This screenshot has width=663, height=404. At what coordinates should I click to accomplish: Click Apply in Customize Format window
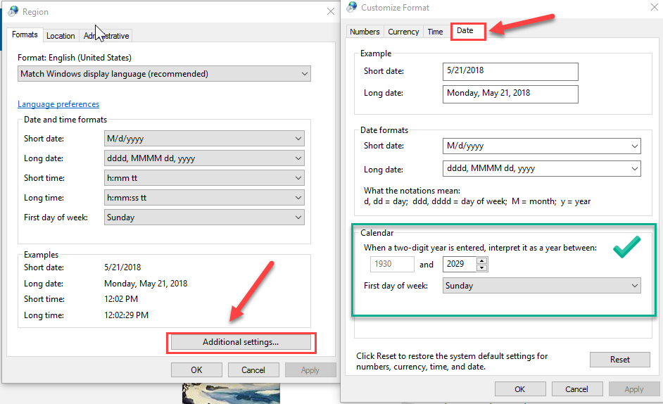[x=634, y=389]
